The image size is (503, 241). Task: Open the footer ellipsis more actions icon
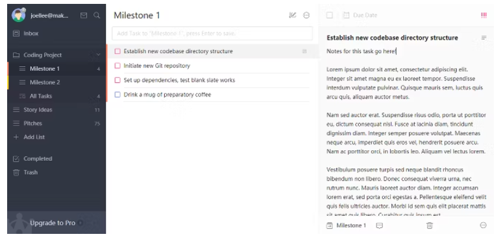(x=484, y=225)
